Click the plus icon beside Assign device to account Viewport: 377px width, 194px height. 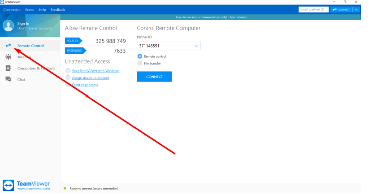(68, 78)
